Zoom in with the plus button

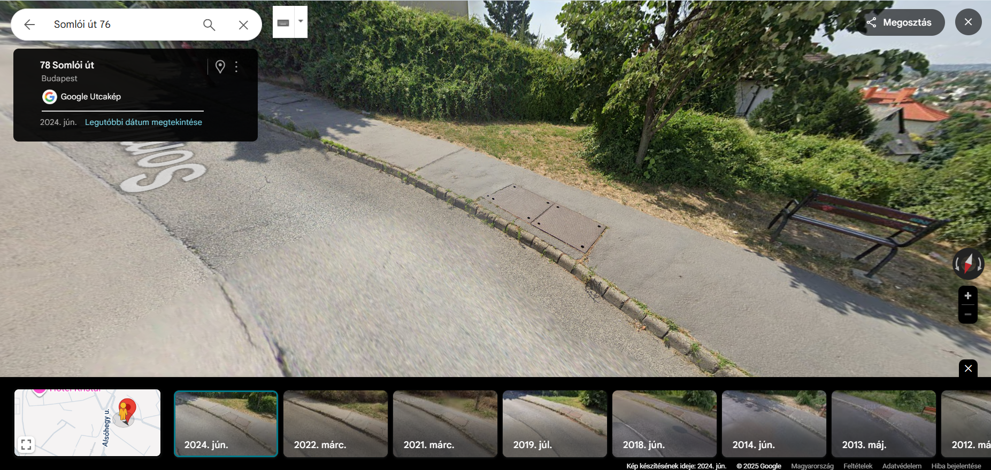point(967,296)
